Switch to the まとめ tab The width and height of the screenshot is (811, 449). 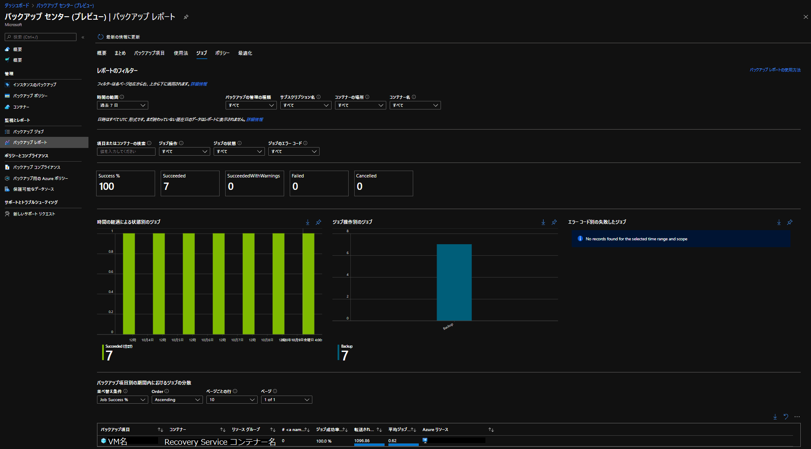[120, 53]
